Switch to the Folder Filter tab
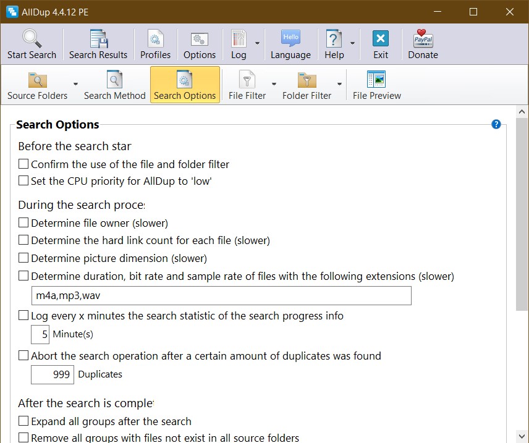 [307, 85]
